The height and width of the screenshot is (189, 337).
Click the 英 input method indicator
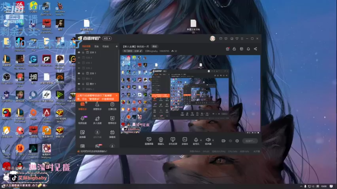pos(318,186)
